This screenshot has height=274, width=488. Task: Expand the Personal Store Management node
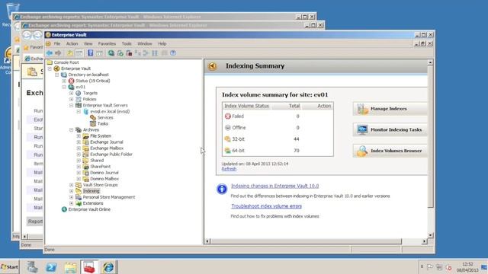tap(72, 197)
